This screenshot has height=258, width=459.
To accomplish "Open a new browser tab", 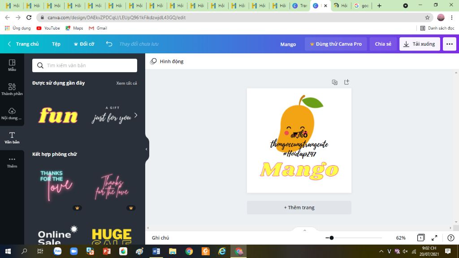I will pyautogui.click(x=379, y=5).
